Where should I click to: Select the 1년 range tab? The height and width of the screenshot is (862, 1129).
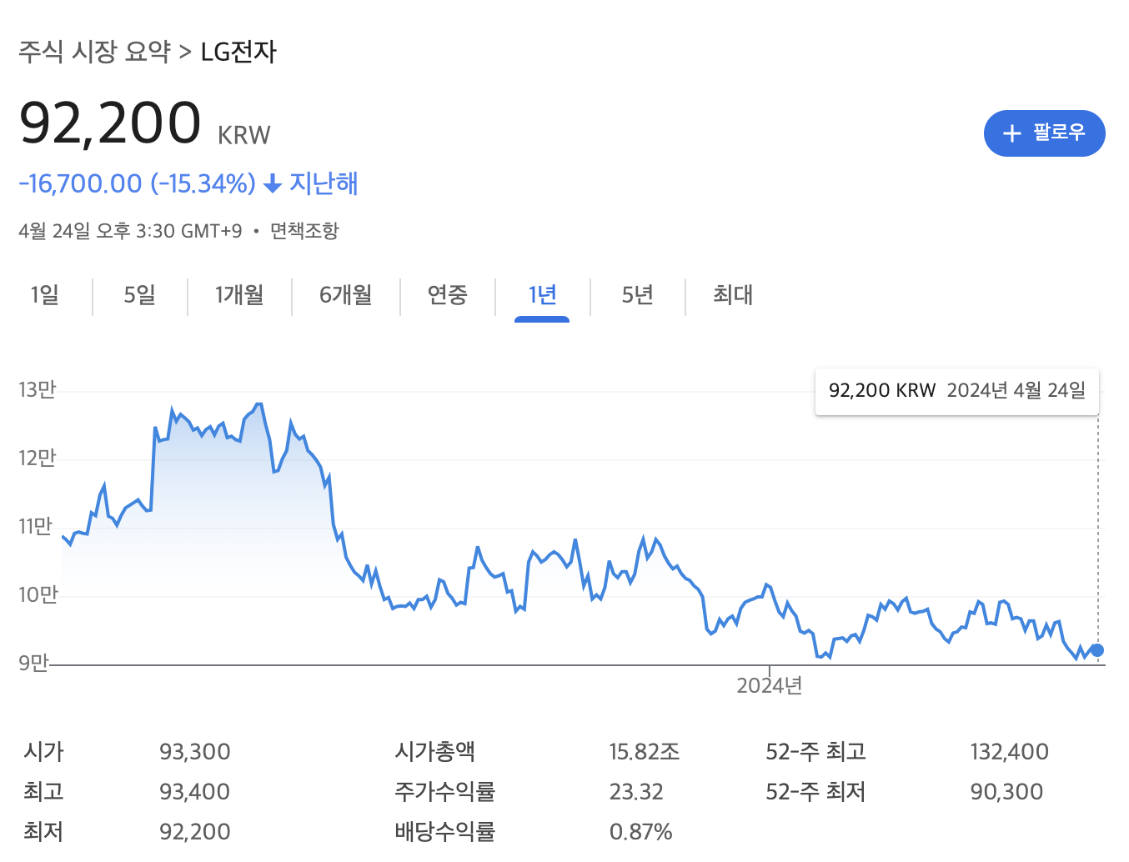[x=542, y=294]
